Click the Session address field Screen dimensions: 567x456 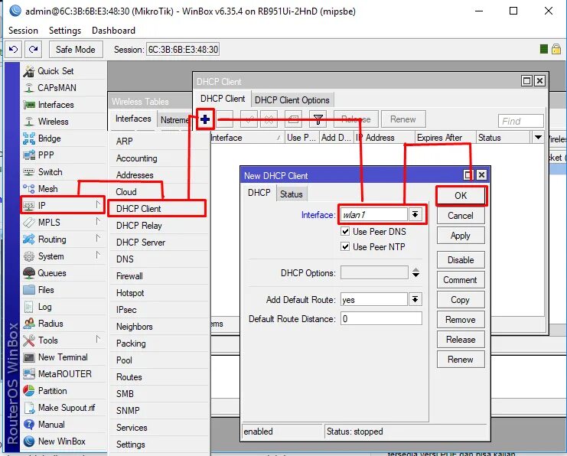point(183,49)
